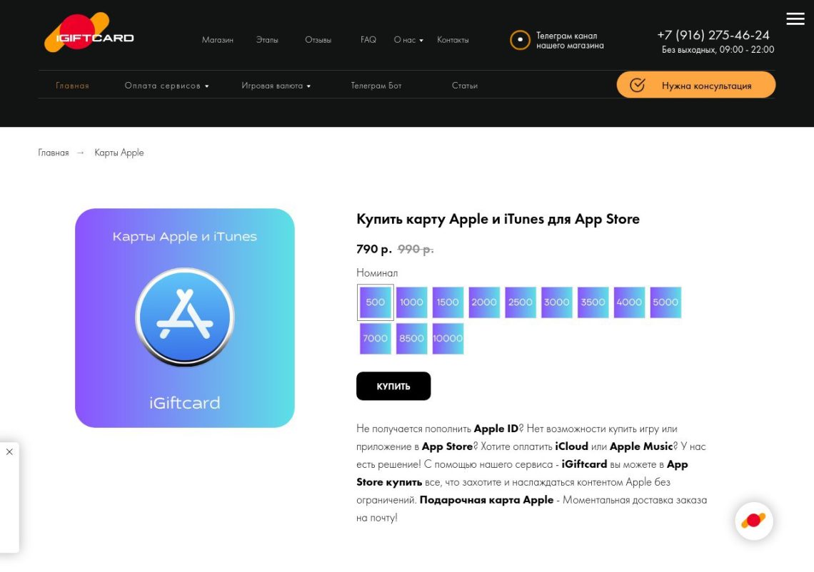Click the Главная tab in orange
814x572 pixels.
click(x=72, y=86)
